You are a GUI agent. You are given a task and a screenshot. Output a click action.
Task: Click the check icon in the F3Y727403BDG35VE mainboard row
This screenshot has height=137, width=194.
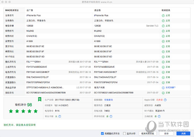pos(163,67)
